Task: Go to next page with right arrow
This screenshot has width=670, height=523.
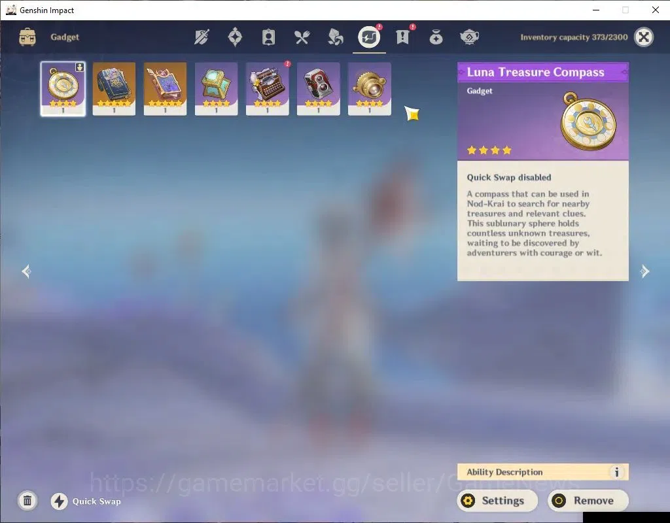Action: tap(644, 271)
